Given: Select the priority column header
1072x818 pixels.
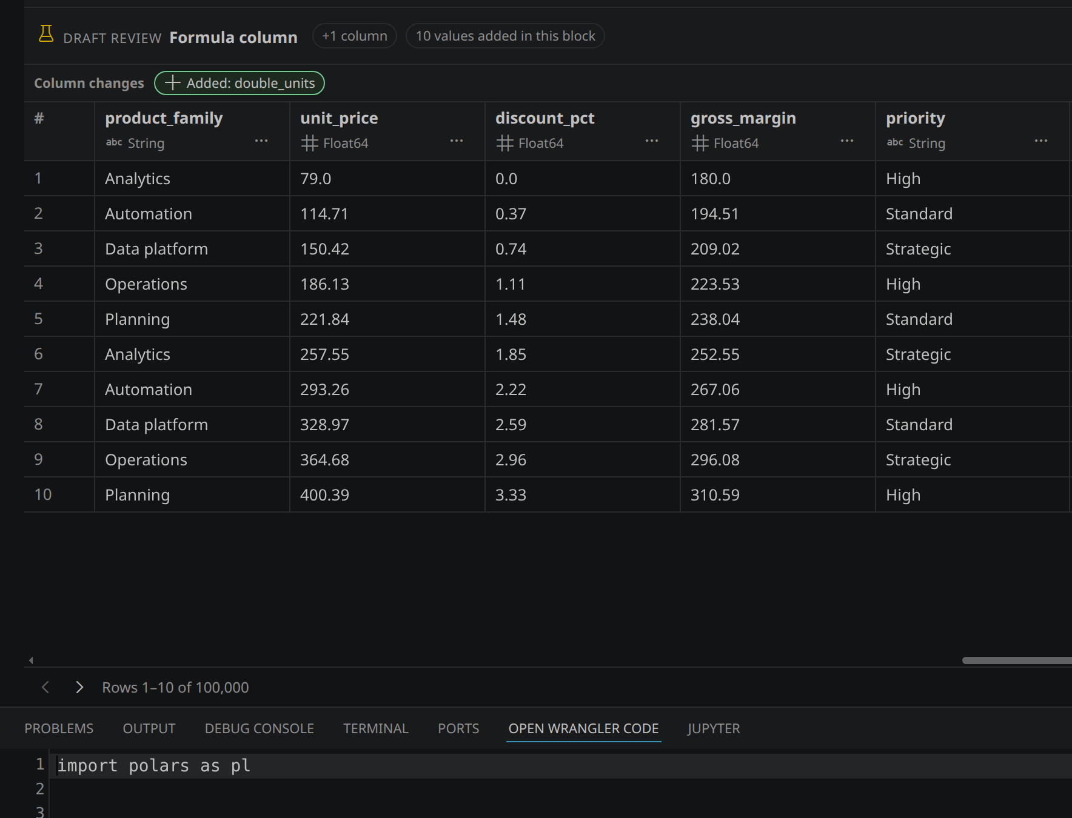Looking at the screenshot, I should (x=973, y=131).
